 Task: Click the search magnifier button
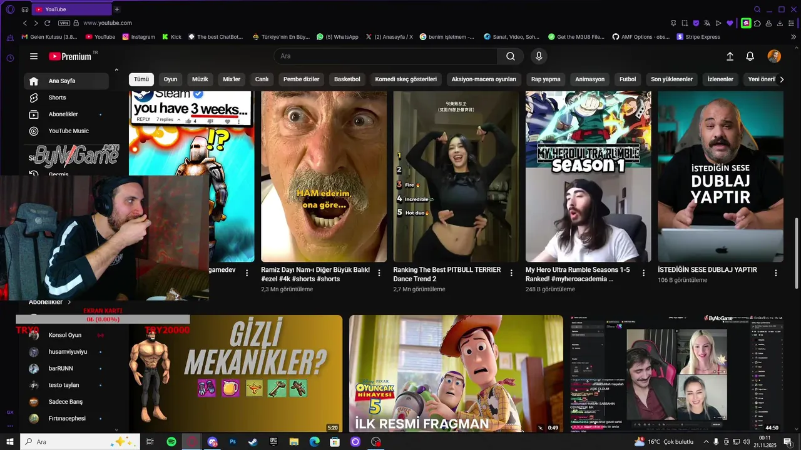(511, 56)
